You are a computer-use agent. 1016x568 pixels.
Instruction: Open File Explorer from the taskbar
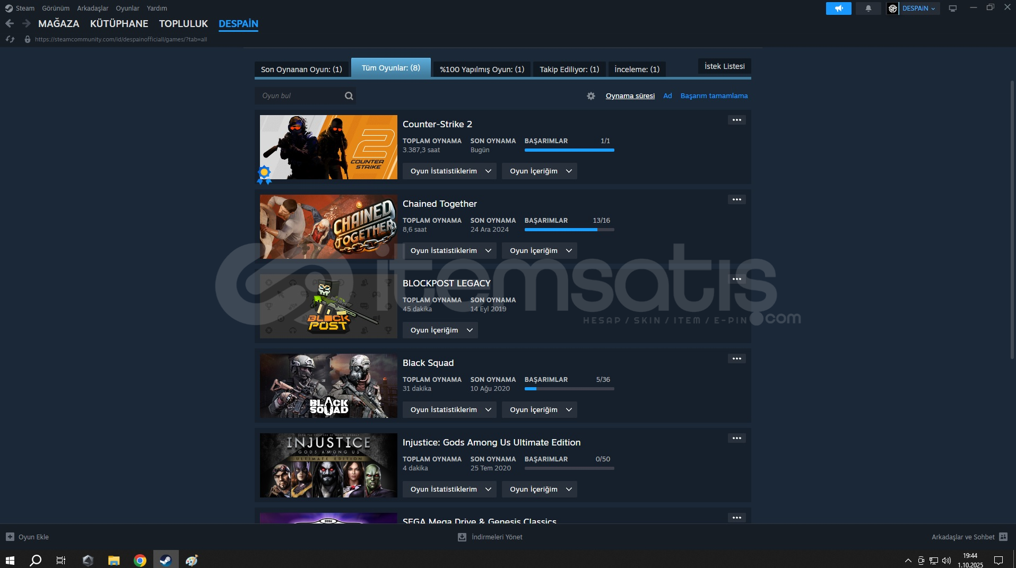114,560
